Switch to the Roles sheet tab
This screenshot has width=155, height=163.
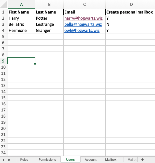click(x=24, y=160)
